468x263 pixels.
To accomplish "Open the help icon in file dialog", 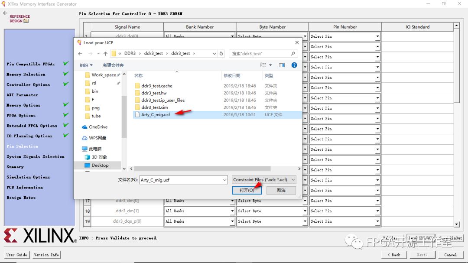I will (x=294, y=65).
